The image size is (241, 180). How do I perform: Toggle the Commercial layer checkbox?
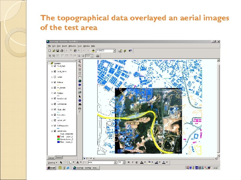[x=55, y=104]
